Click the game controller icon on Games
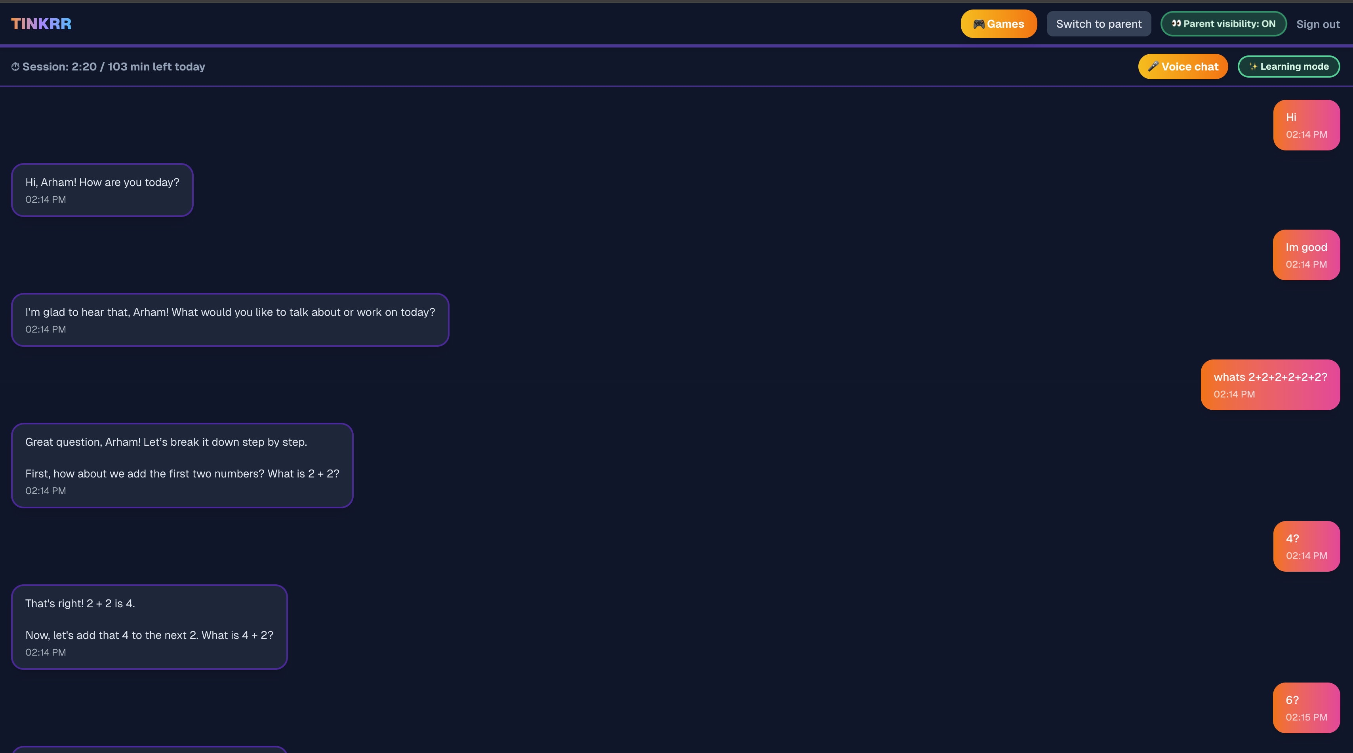Viewport: 1353px width, 753px height. 978,24
